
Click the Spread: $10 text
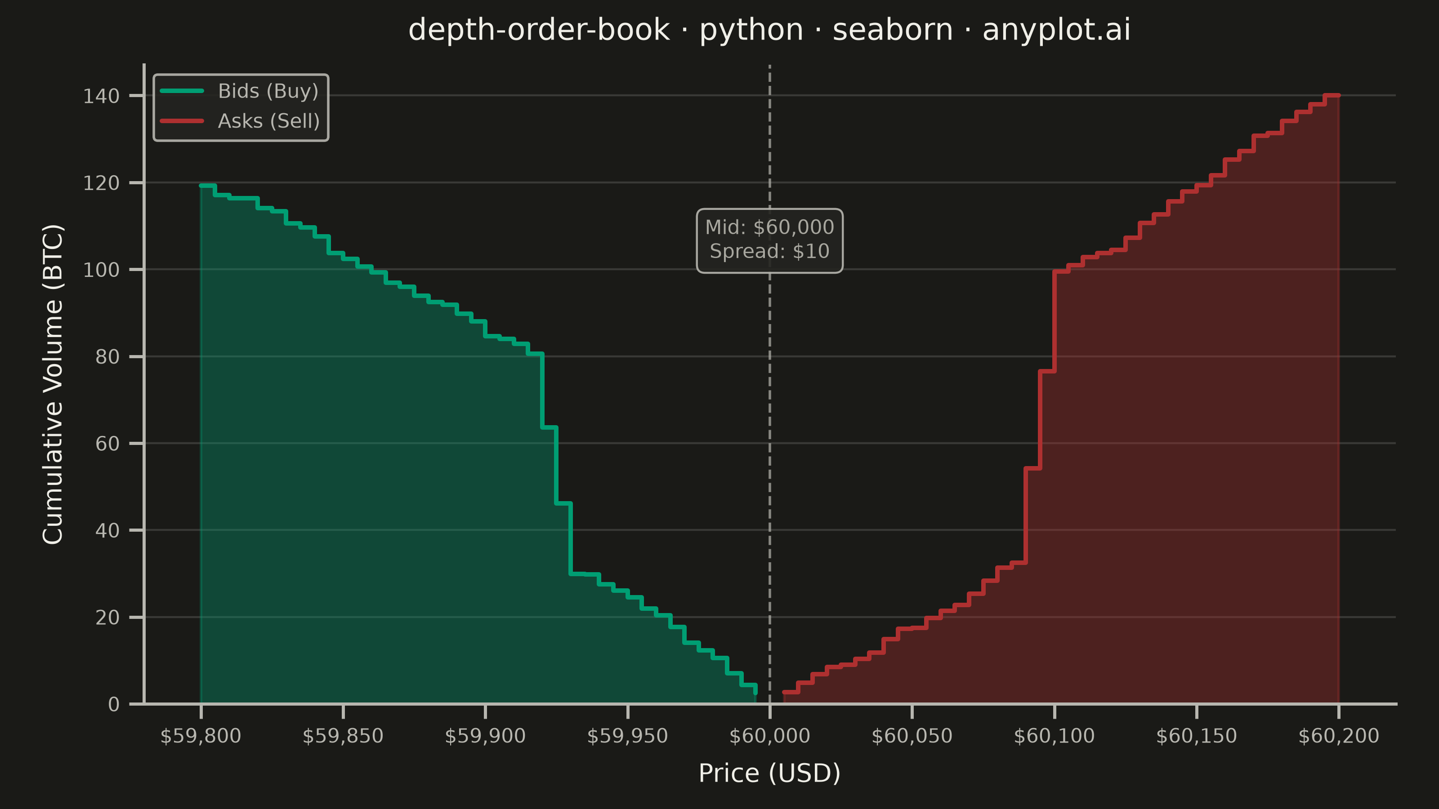[769, 251]
